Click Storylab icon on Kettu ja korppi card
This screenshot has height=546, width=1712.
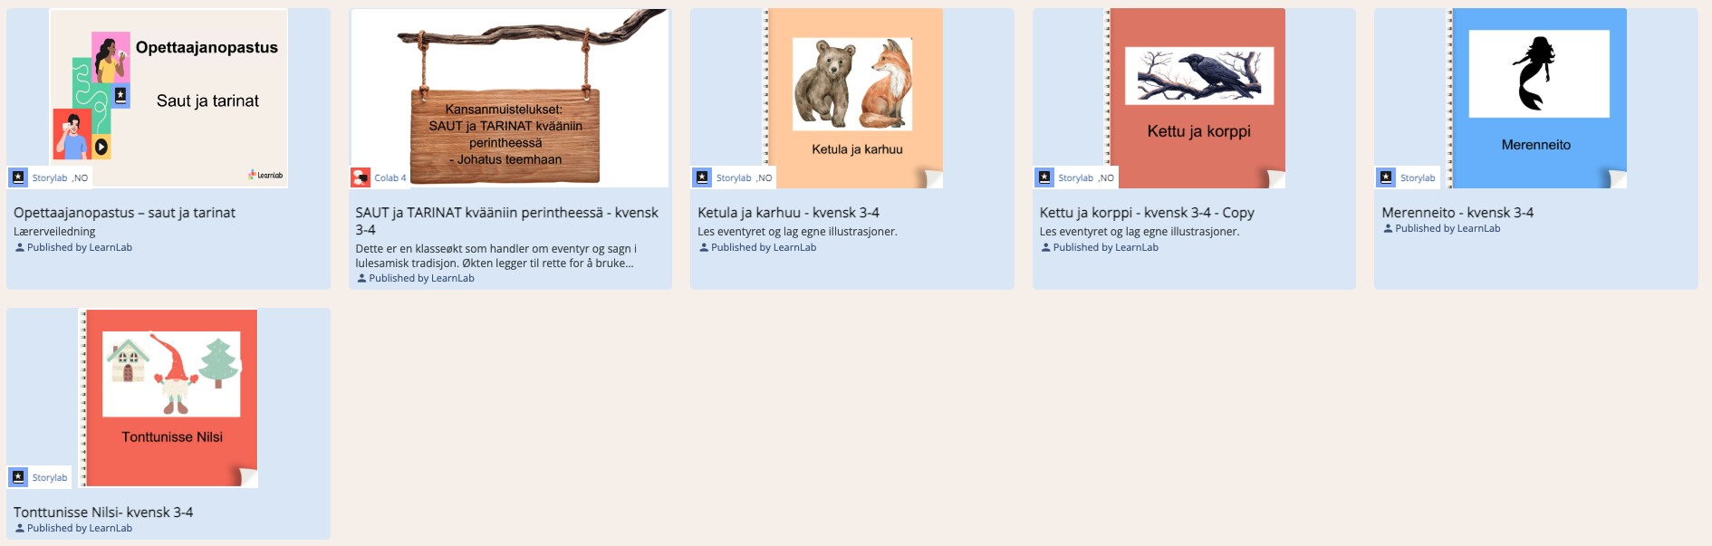1044,177
